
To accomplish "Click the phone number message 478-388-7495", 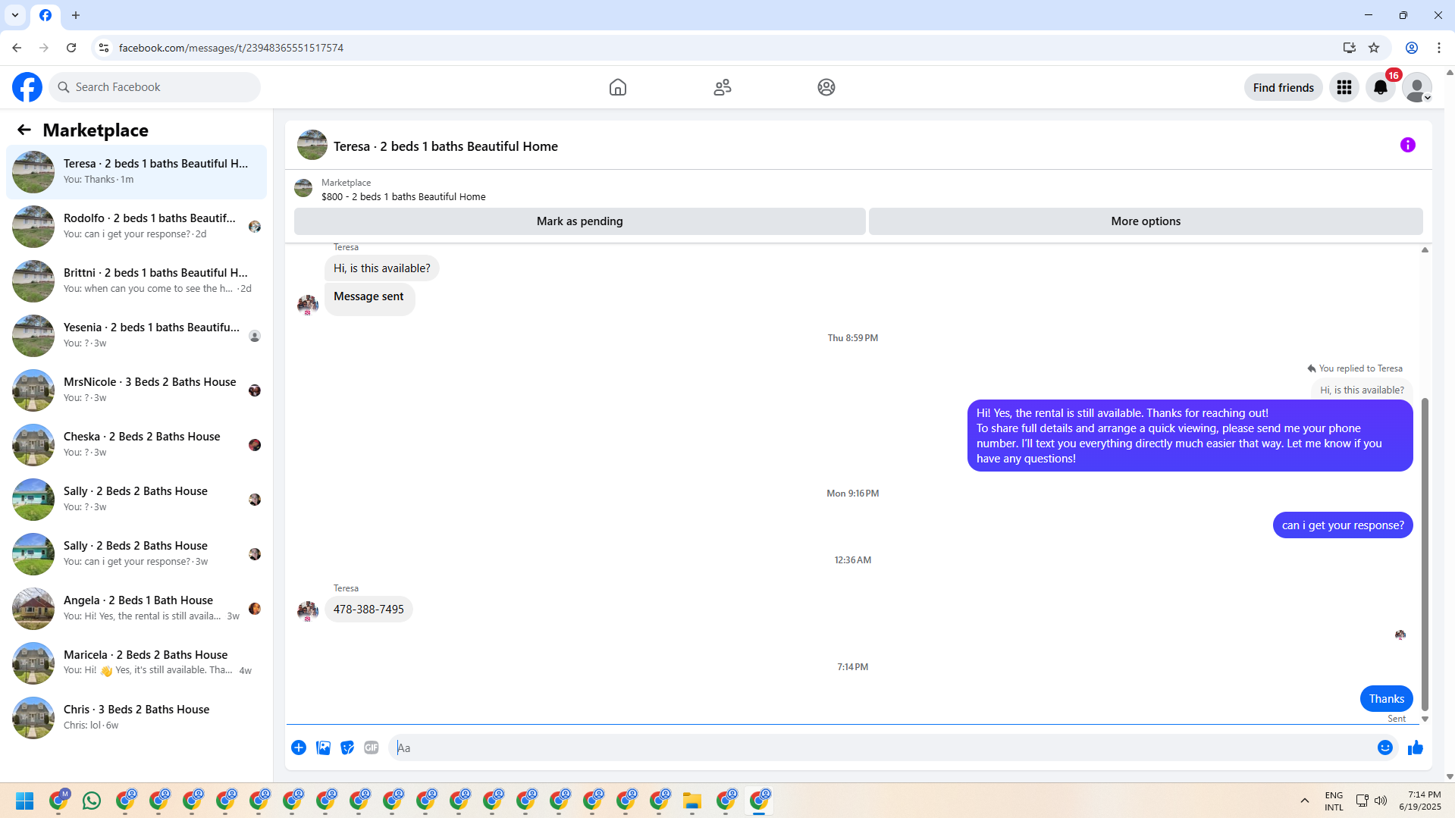I will [x=368, y=610].
